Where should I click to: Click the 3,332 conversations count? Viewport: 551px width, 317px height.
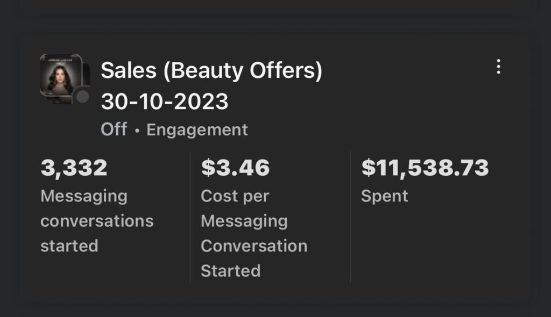[x=74, y=168]
